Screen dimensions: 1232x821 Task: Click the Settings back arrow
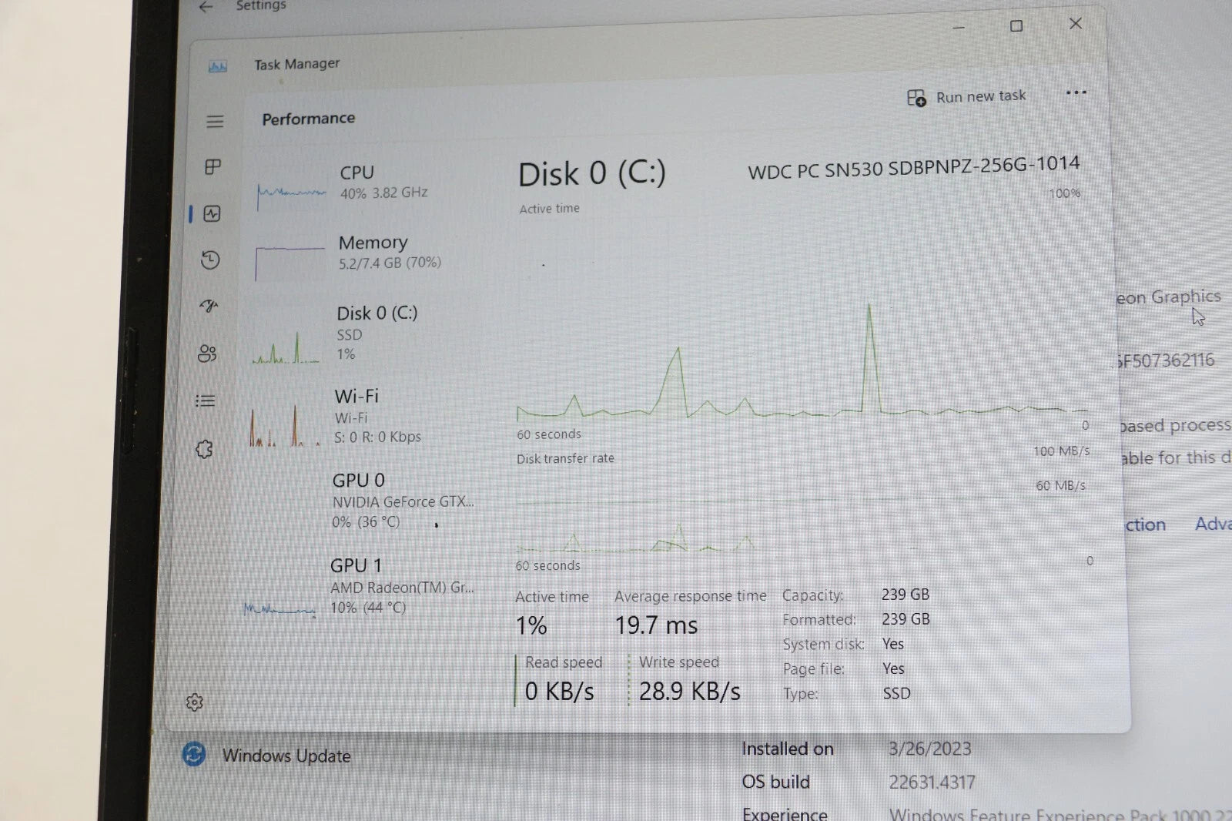tap(206, 7)
